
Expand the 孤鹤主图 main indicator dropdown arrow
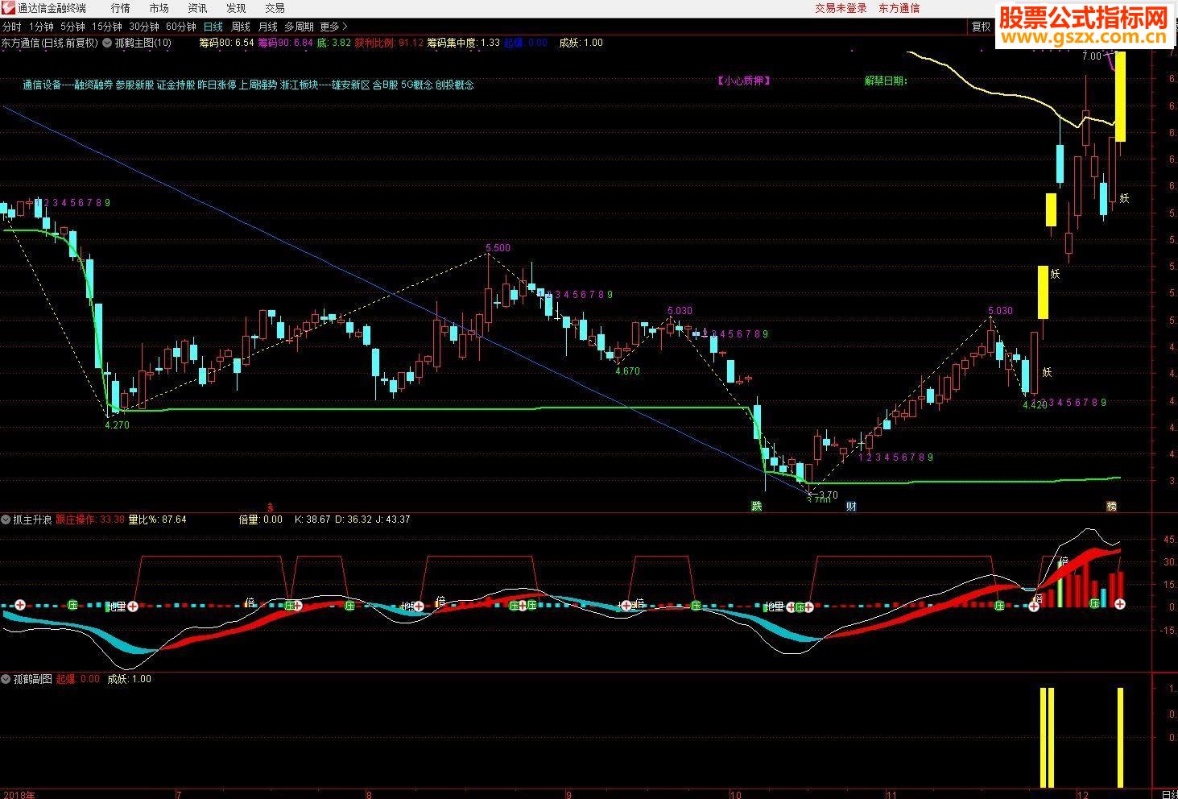(107, 43)
